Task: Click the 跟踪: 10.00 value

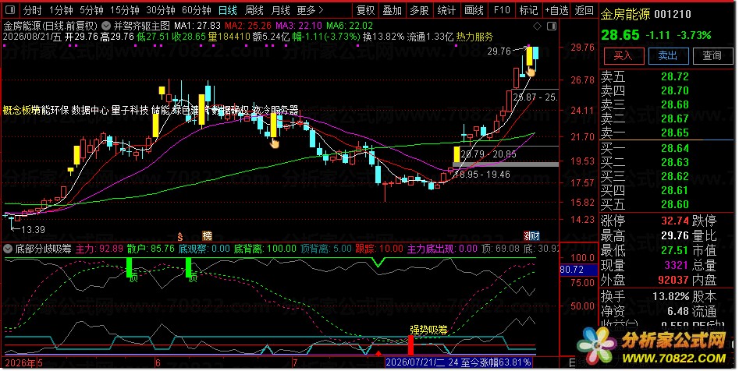Action: coord(379,249)
